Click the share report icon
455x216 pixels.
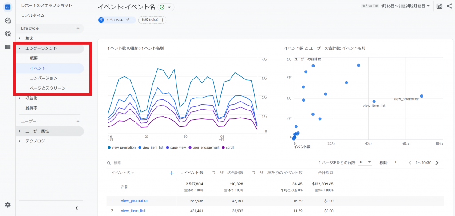450,6
